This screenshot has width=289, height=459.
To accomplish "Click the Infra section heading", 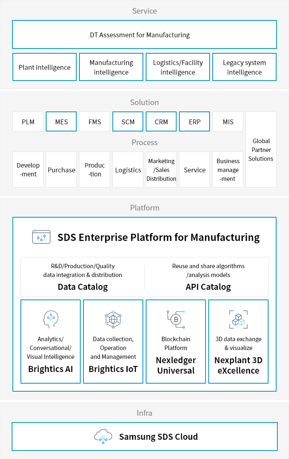I will coord(144,413).
